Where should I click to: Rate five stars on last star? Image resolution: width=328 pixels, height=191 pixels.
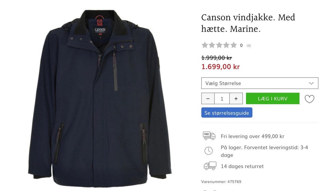pos(234,45)
